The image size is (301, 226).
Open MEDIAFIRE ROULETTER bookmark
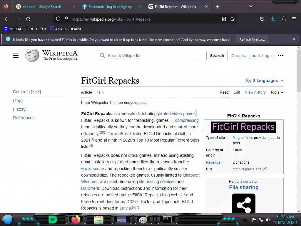click(25, 29)
